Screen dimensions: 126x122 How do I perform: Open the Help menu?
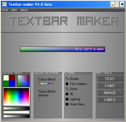24,10
